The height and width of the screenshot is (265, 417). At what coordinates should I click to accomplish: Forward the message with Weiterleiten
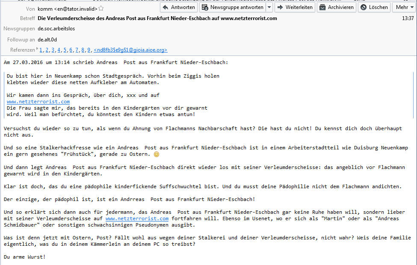[295, 7]
